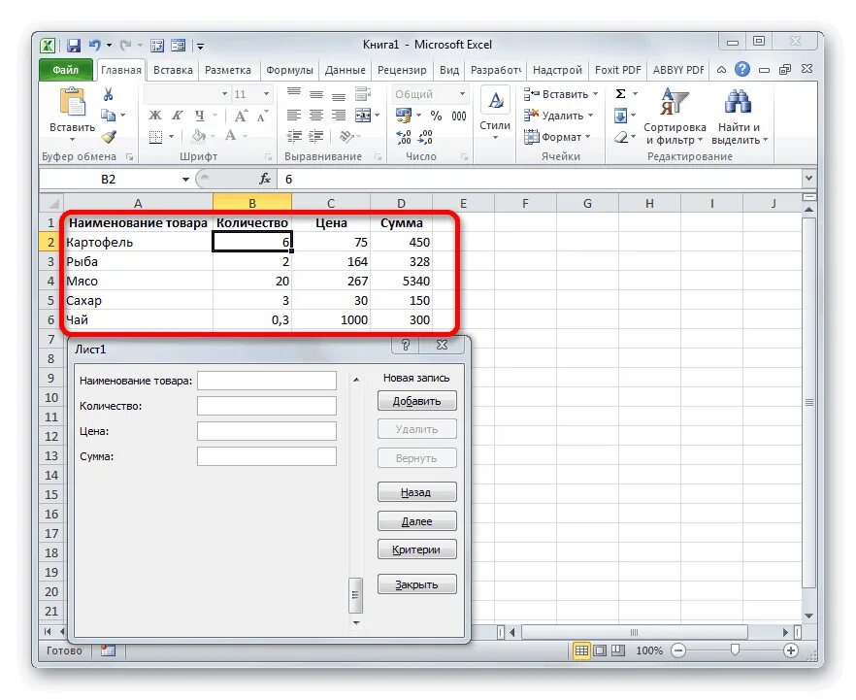The image size is (856, 700).
Task: Align text to the right
Action: 339,116
